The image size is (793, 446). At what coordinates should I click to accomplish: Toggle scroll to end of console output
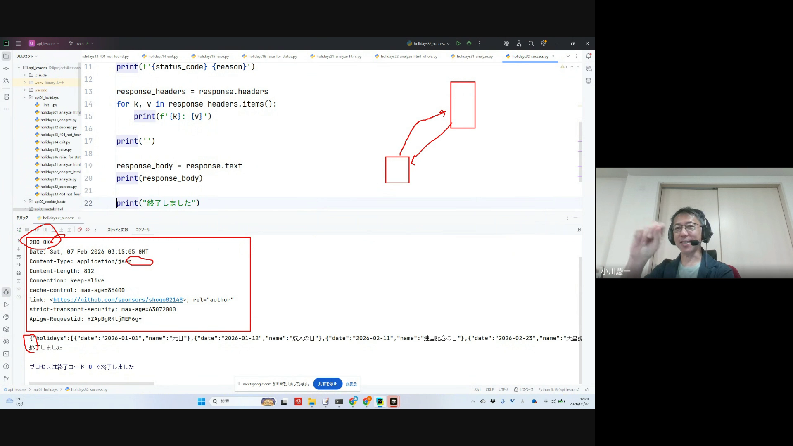[19, 265]
